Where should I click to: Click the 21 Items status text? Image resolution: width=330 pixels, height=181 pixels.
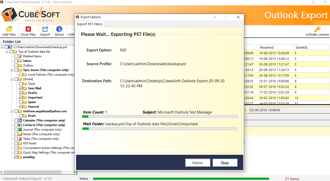coord(292,179)
